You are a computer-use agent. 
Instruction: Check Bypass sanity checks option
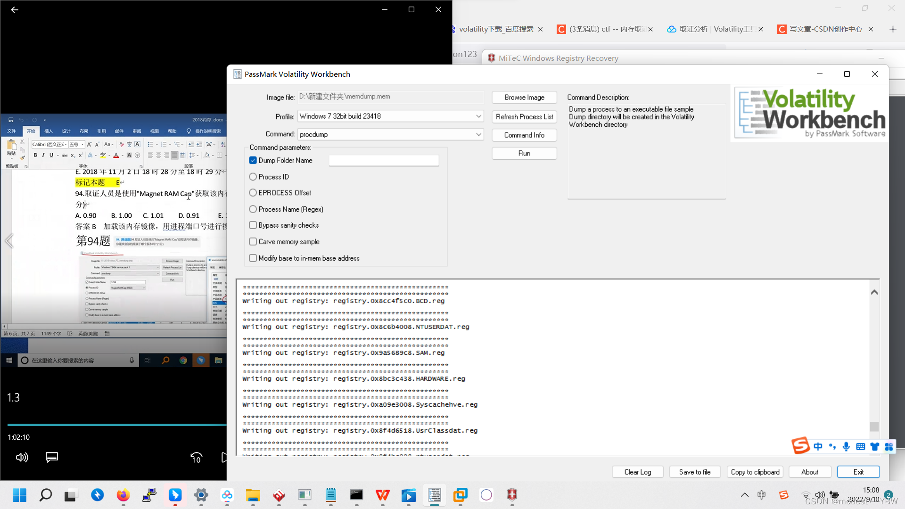tap(253, 225)
